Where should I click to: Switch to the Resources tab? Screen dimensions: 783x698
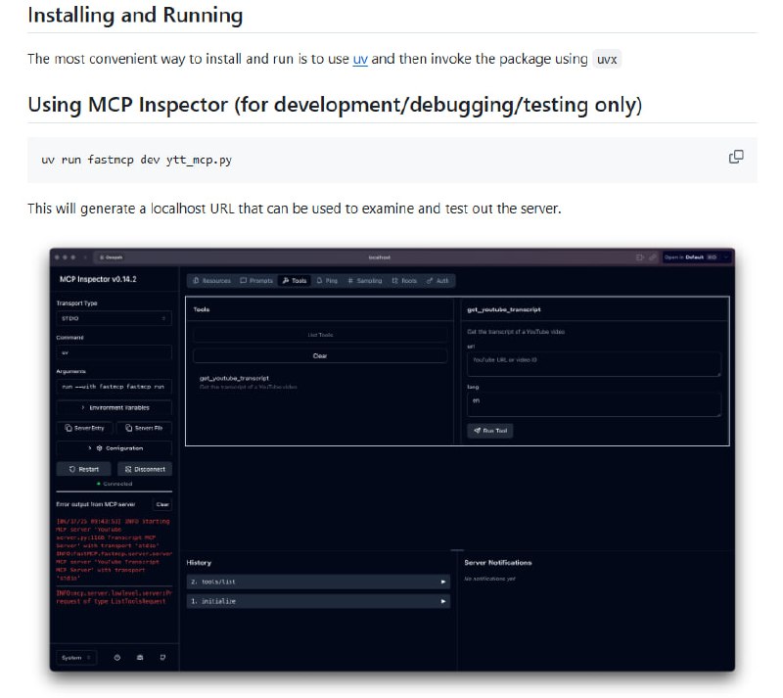pos(211,281)
